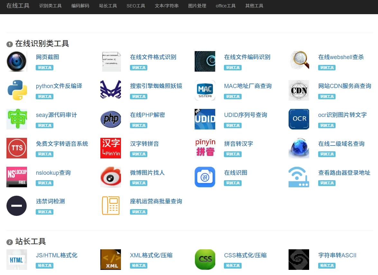Image resolution: width=378 pixels, height=275 pixels.
Task: Open the MAC Sistemi icon
Action: click(x=205, y=90)
